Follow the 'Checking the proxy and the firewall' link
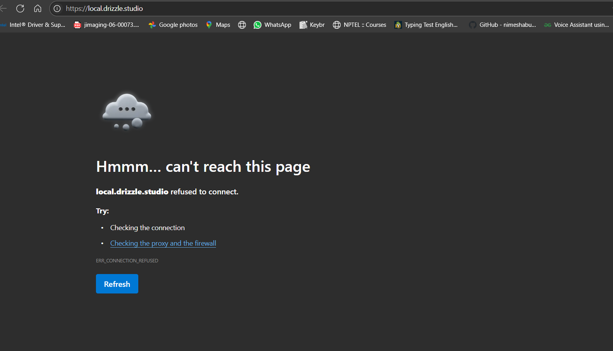The image size is (613, 351). 163,243
